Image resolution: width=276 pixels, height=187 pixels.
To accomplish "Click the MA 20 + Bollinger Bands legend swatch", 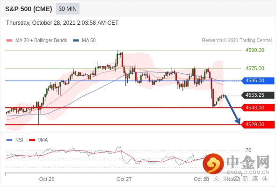I will pos(9,41).
